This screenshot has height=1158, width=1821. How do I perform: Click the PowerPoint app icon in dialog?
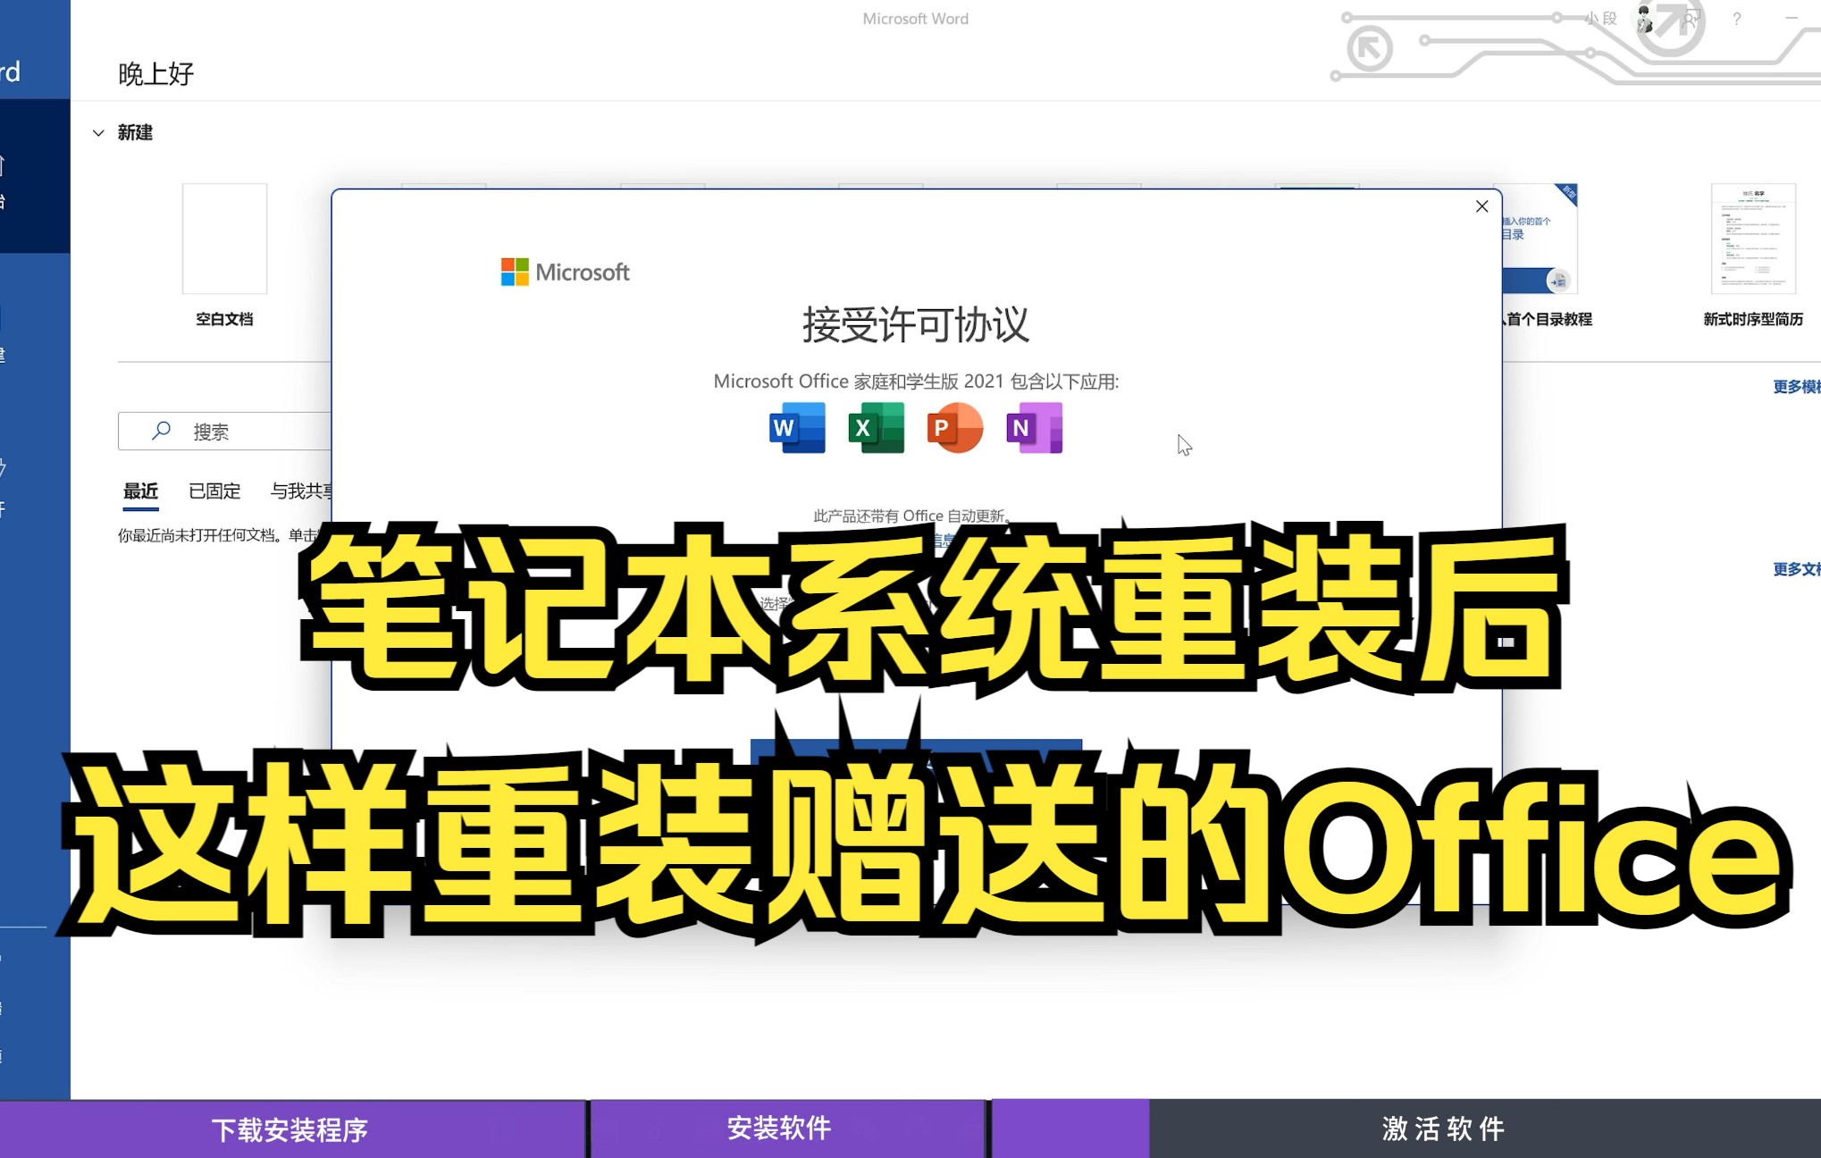click(x=954, y=428)
